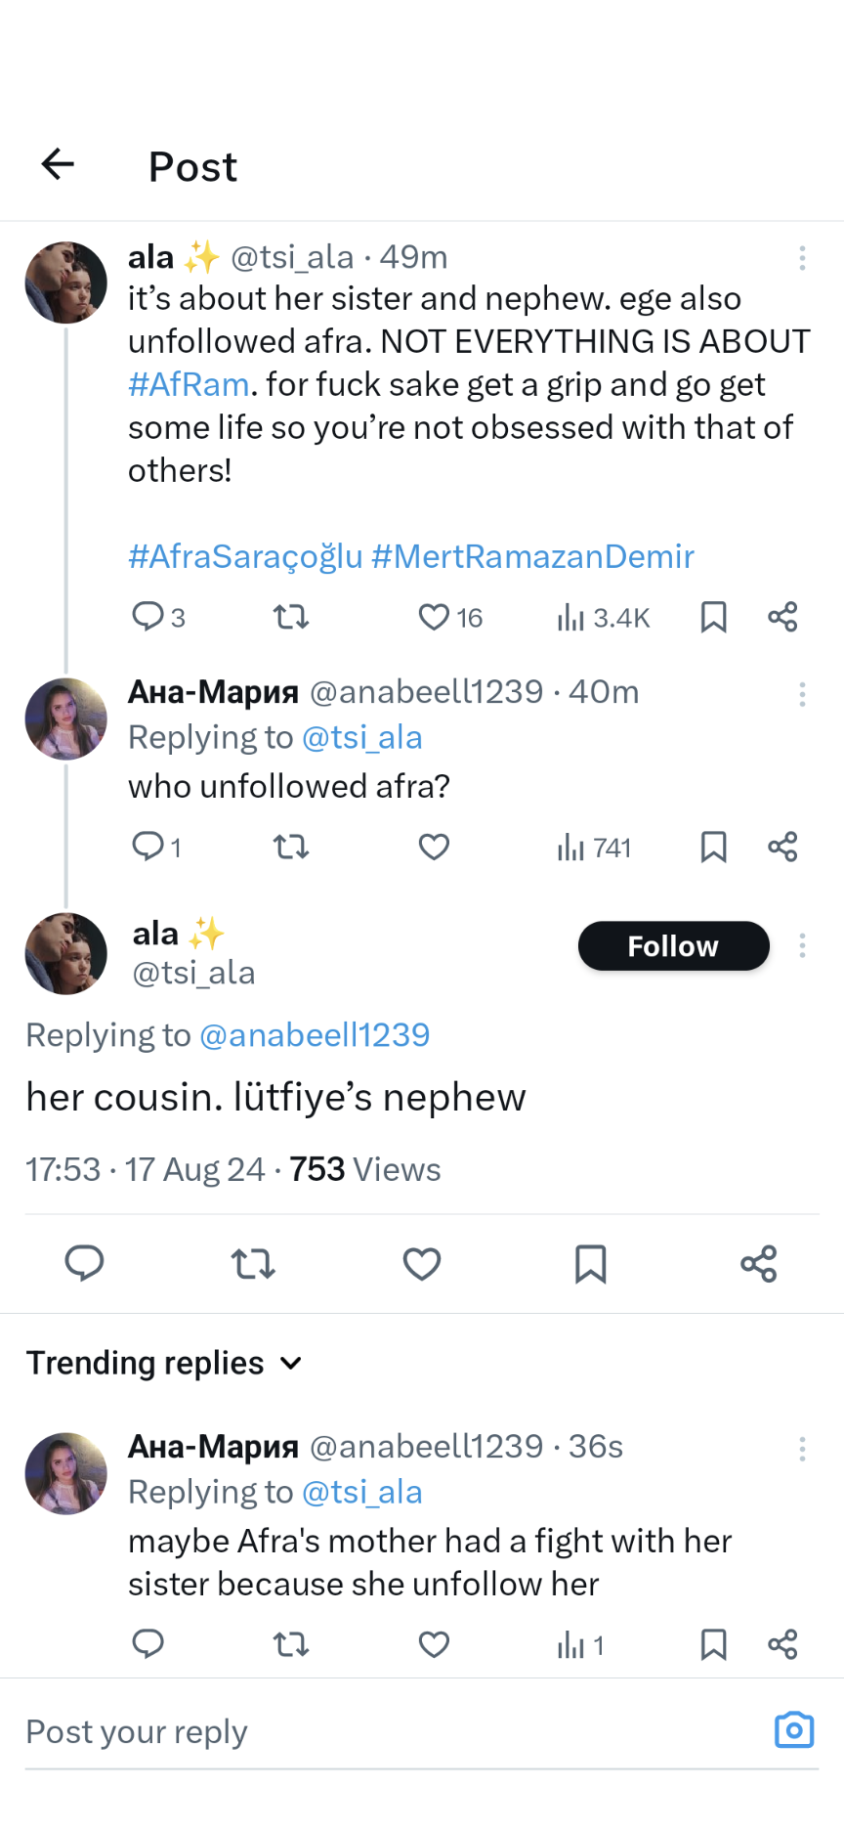
Task: Tap the back arrow icon
Action: coord(58,164)
